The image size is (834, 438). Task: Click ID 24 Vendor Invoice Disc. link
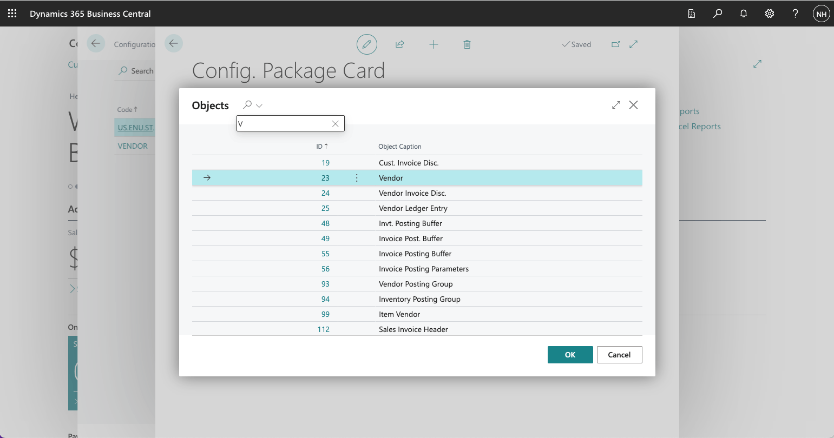325,193
